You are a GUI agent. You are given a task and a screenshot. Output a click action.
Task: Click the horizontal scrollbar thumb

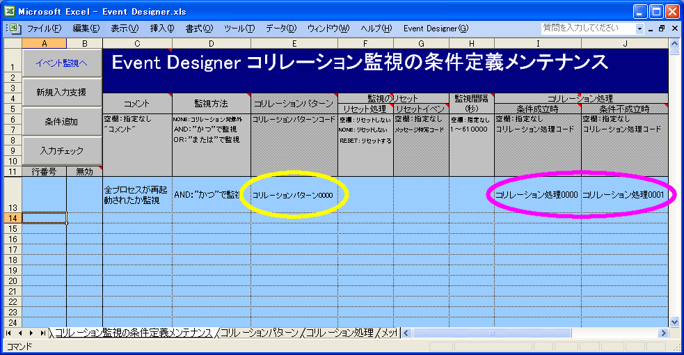(492, 333)
